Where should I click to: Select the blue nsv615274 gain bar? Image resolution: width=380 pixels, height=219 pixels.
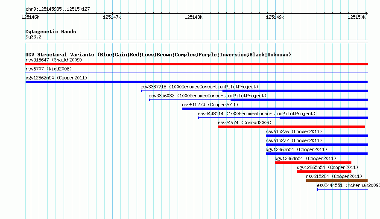pos(275,109)
